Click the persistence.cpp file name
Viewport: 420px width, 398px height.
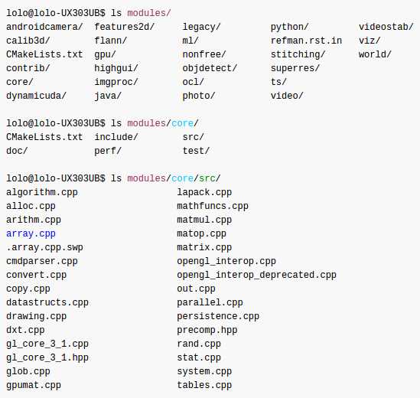218,317
